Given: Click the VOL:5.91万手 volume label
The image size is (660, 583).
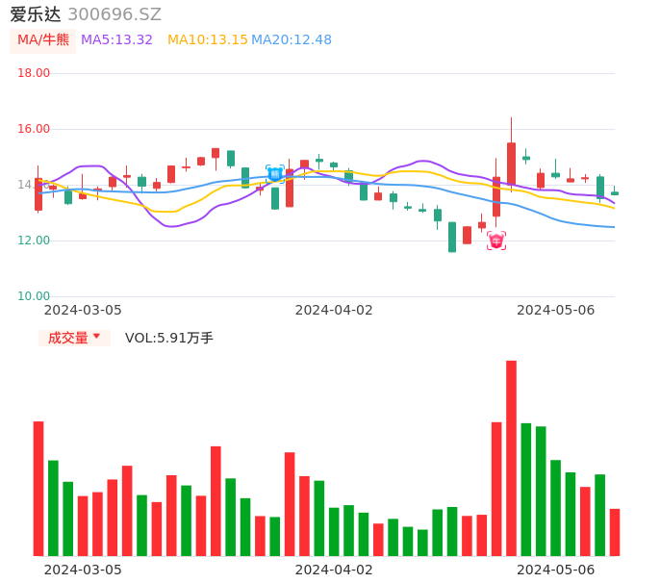Looking at the screenshot, I should coord(169,338).
